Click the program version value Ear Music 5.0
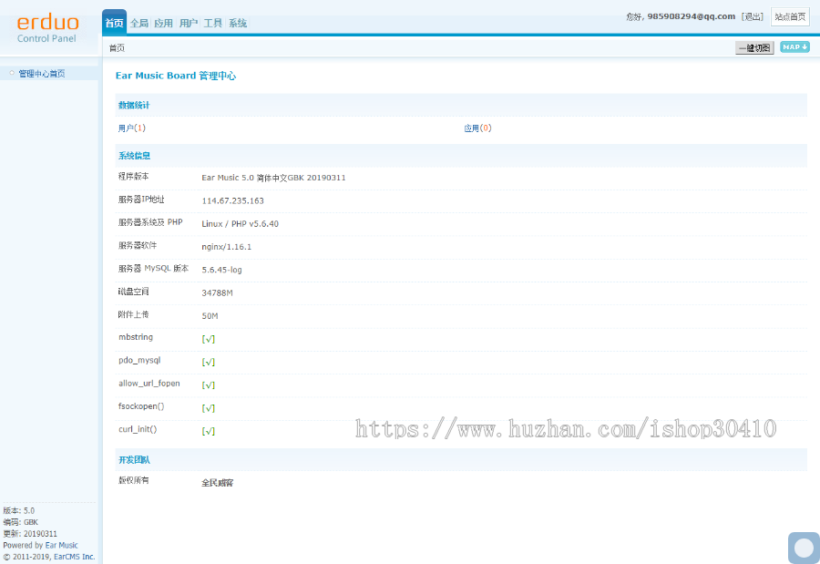The width and height of the screenshot is (820, 564). [x=273, y=178]
